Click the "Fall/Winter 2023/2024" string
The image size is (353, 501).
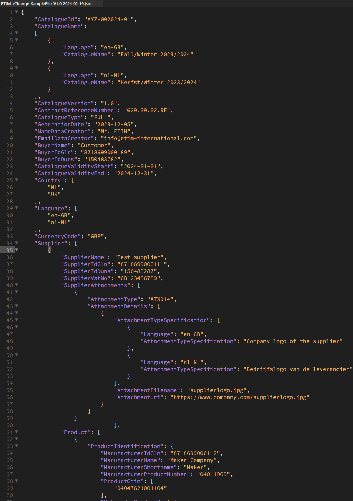pyautogui.click(x=155, y=54)
